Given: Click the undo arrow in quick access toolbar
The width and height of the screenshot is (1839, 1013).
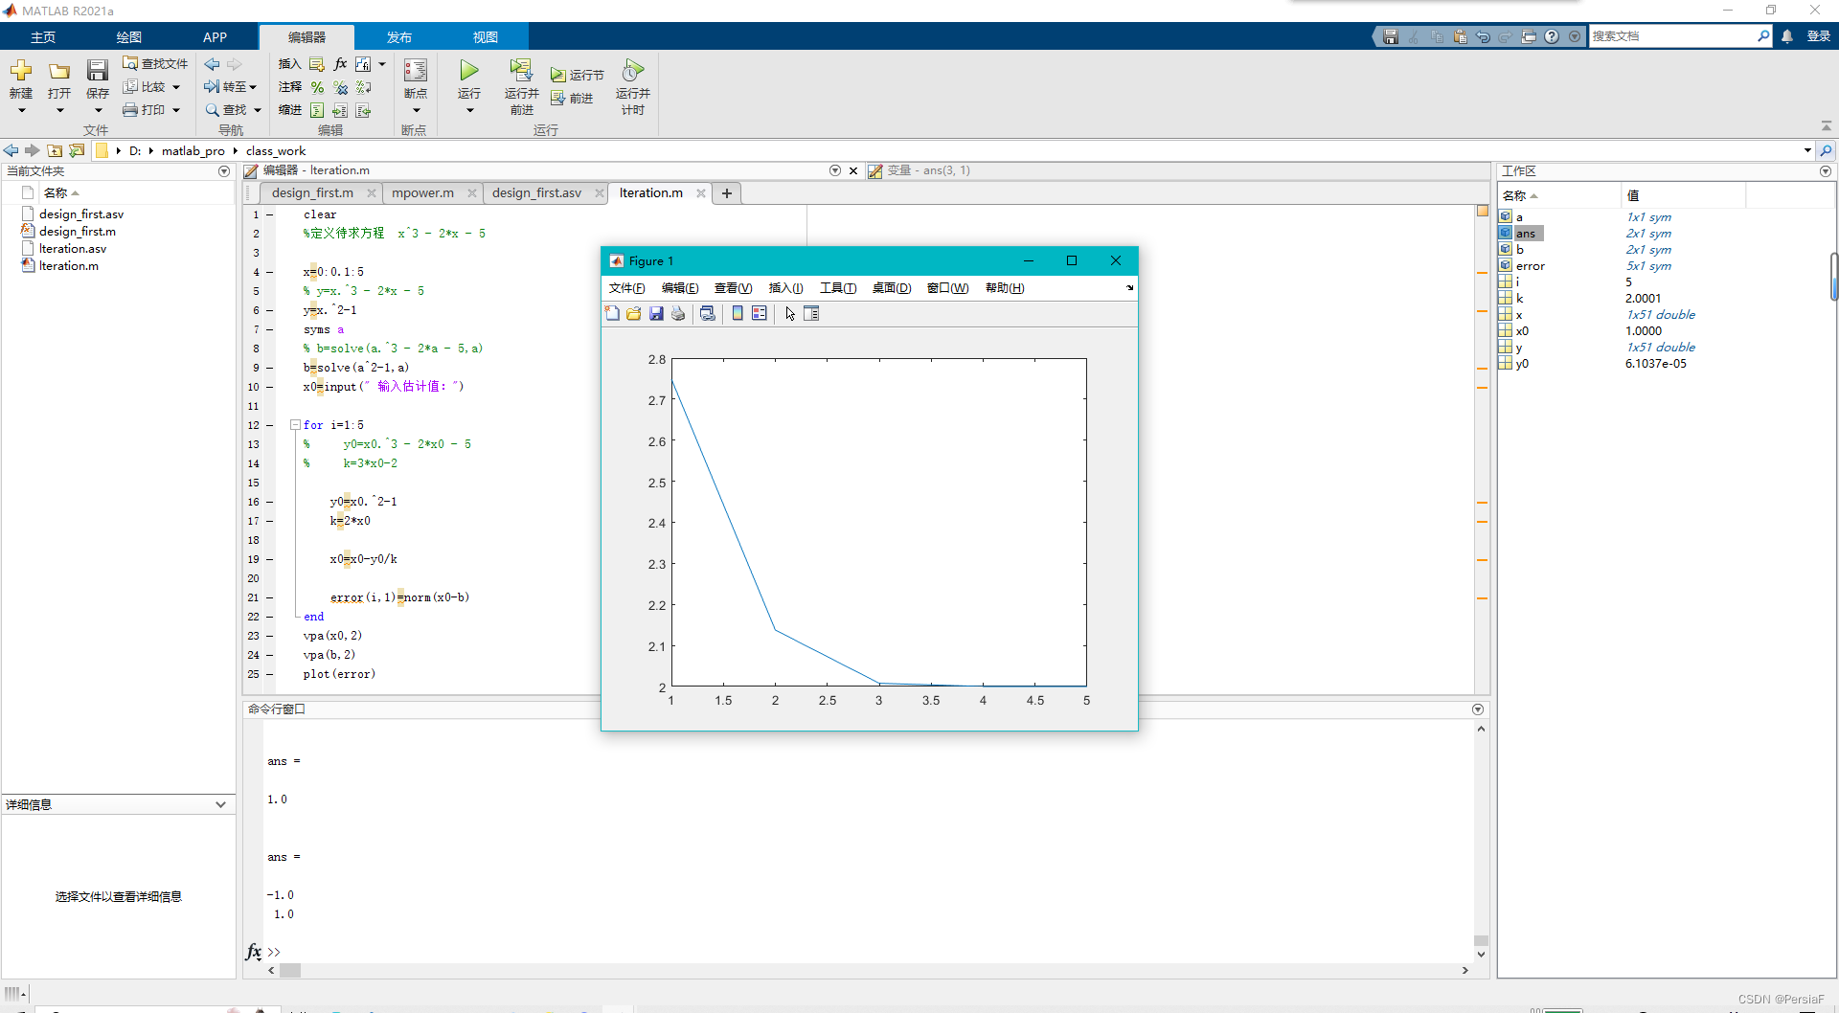Looking at the screenshot, I should pyautogui.click(x=1483, y=36).
